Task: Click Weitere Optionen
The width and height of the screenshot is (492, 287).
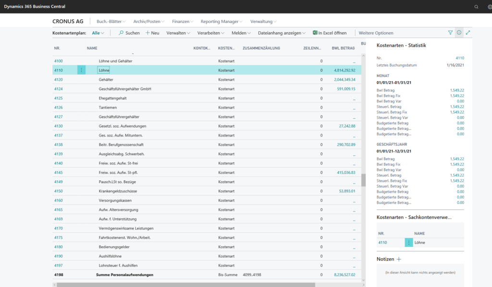Action: point(376,33)
